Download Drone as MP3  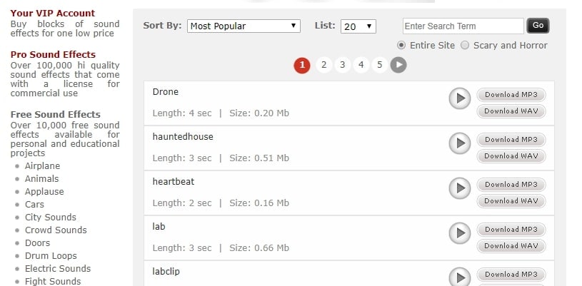[x=511, y=95]
